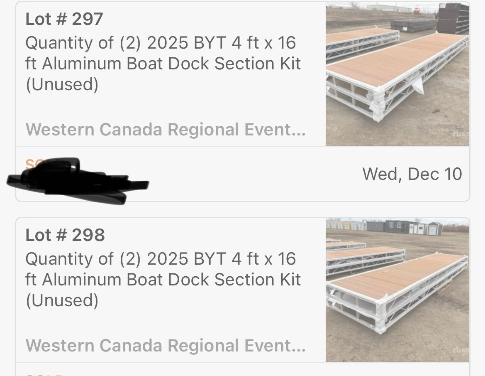
Task: Click the Lot 298 dock thumbnail photo
Action: 397,290
